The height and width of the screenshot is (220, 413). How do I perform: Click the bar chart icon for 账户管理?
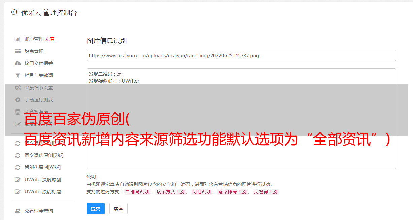(18, 39)
